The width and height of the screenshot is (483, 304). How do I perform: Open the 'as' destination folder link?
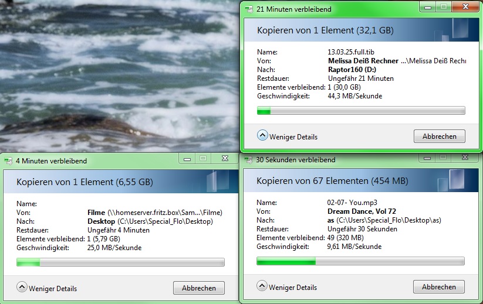[330, 220]
